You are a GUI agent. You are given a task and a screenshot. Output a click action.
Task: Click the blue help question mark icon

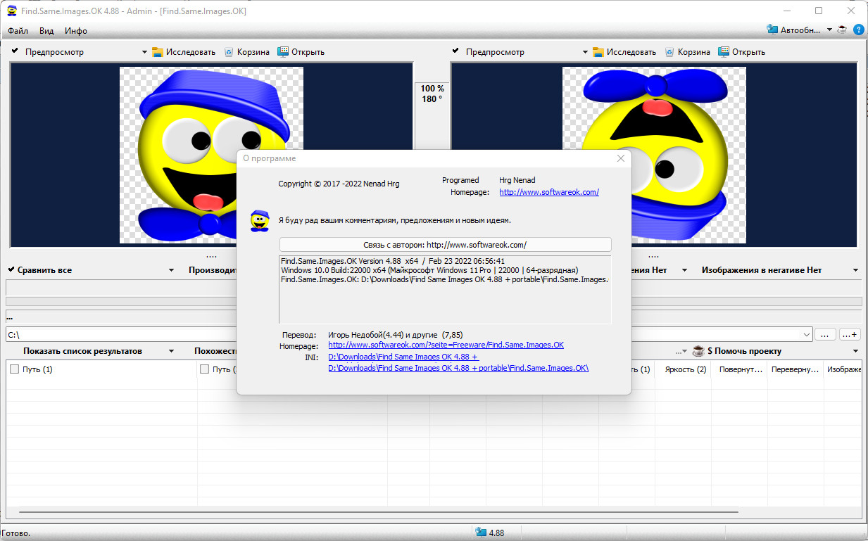click(859, 30)
